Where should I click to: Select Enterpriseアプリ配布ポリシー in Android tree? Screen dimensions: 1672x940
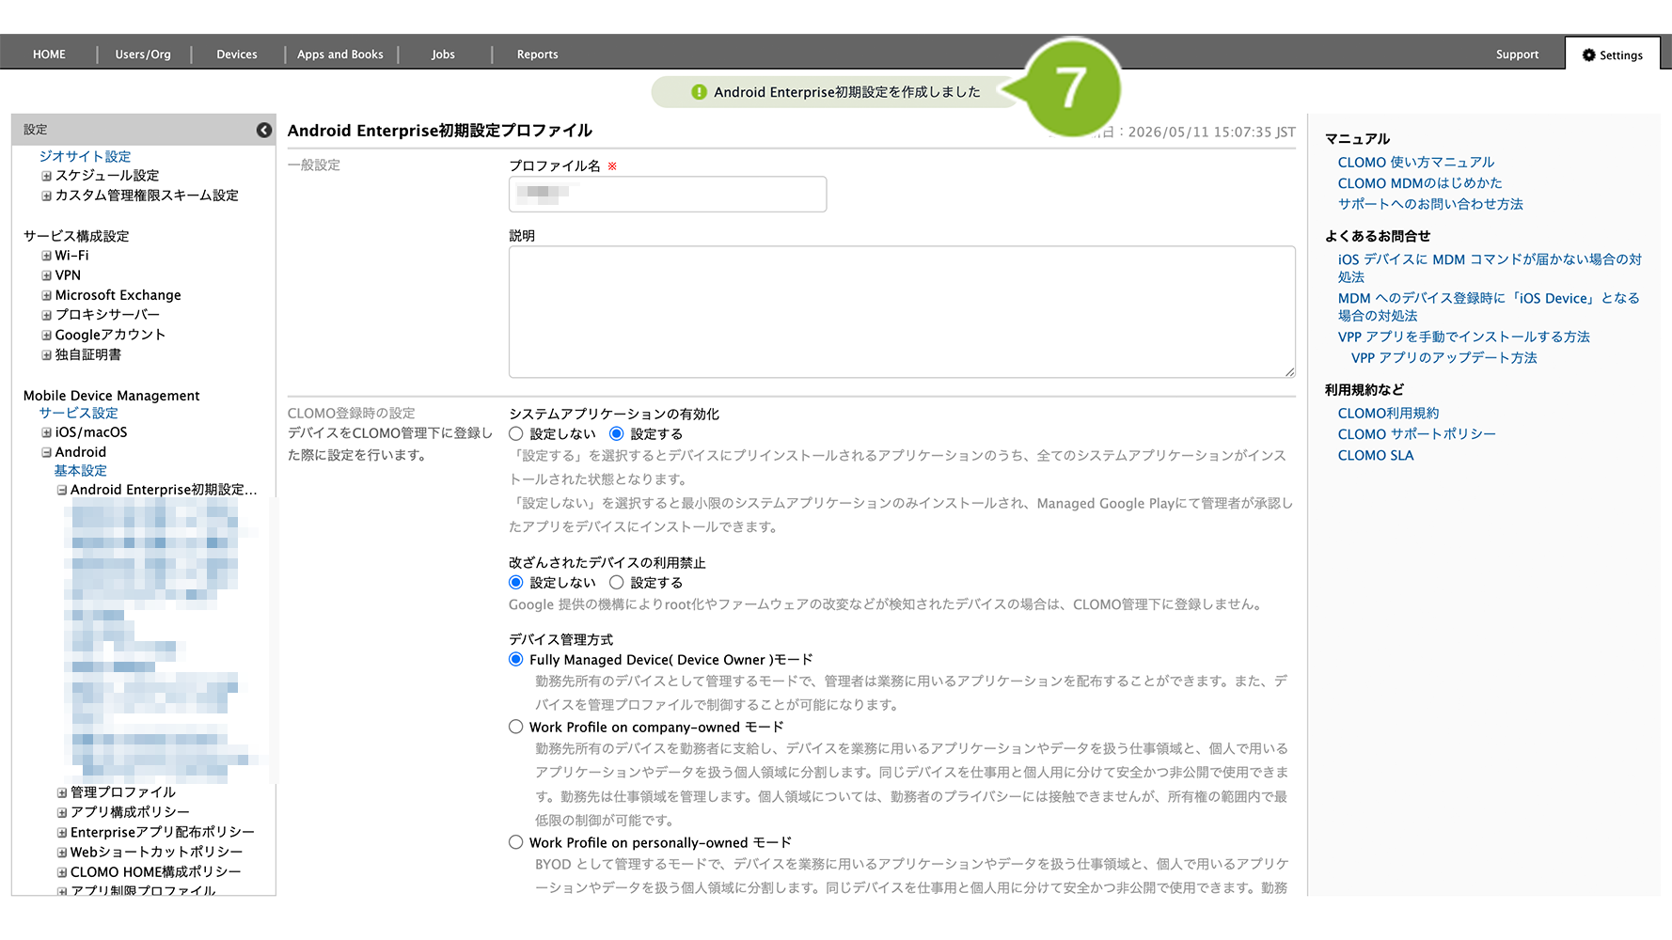click(163, 832)
